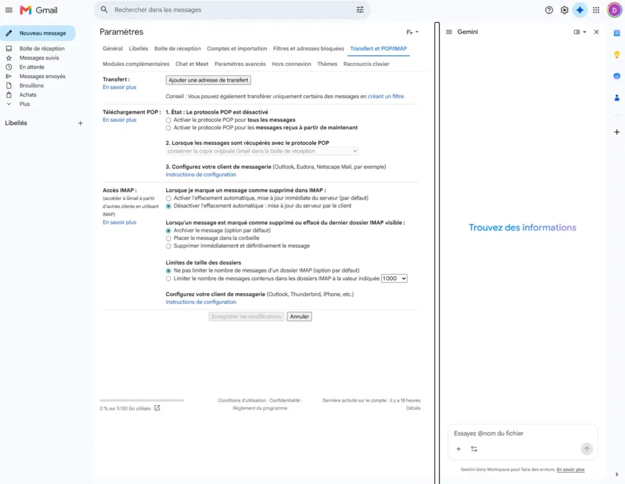Open the account avatar D
This screenshot has height=484, width=625.
[614, 10]
